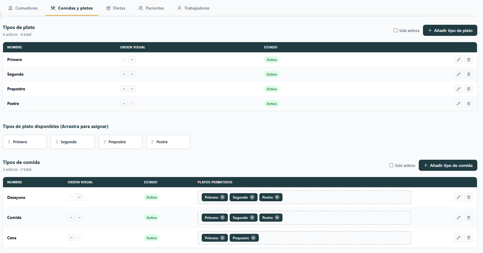Click Añadir tipo de comida button
This screenshot has height=253, width=483.
click(448, 165)
